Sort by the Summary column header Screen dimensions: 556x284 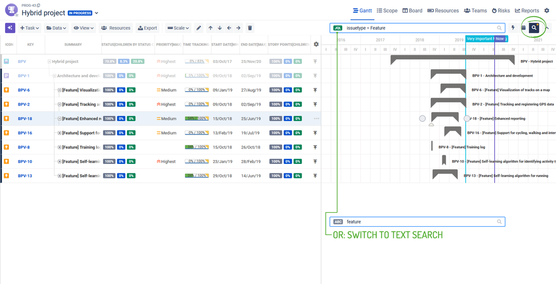(x=73, y=44)
